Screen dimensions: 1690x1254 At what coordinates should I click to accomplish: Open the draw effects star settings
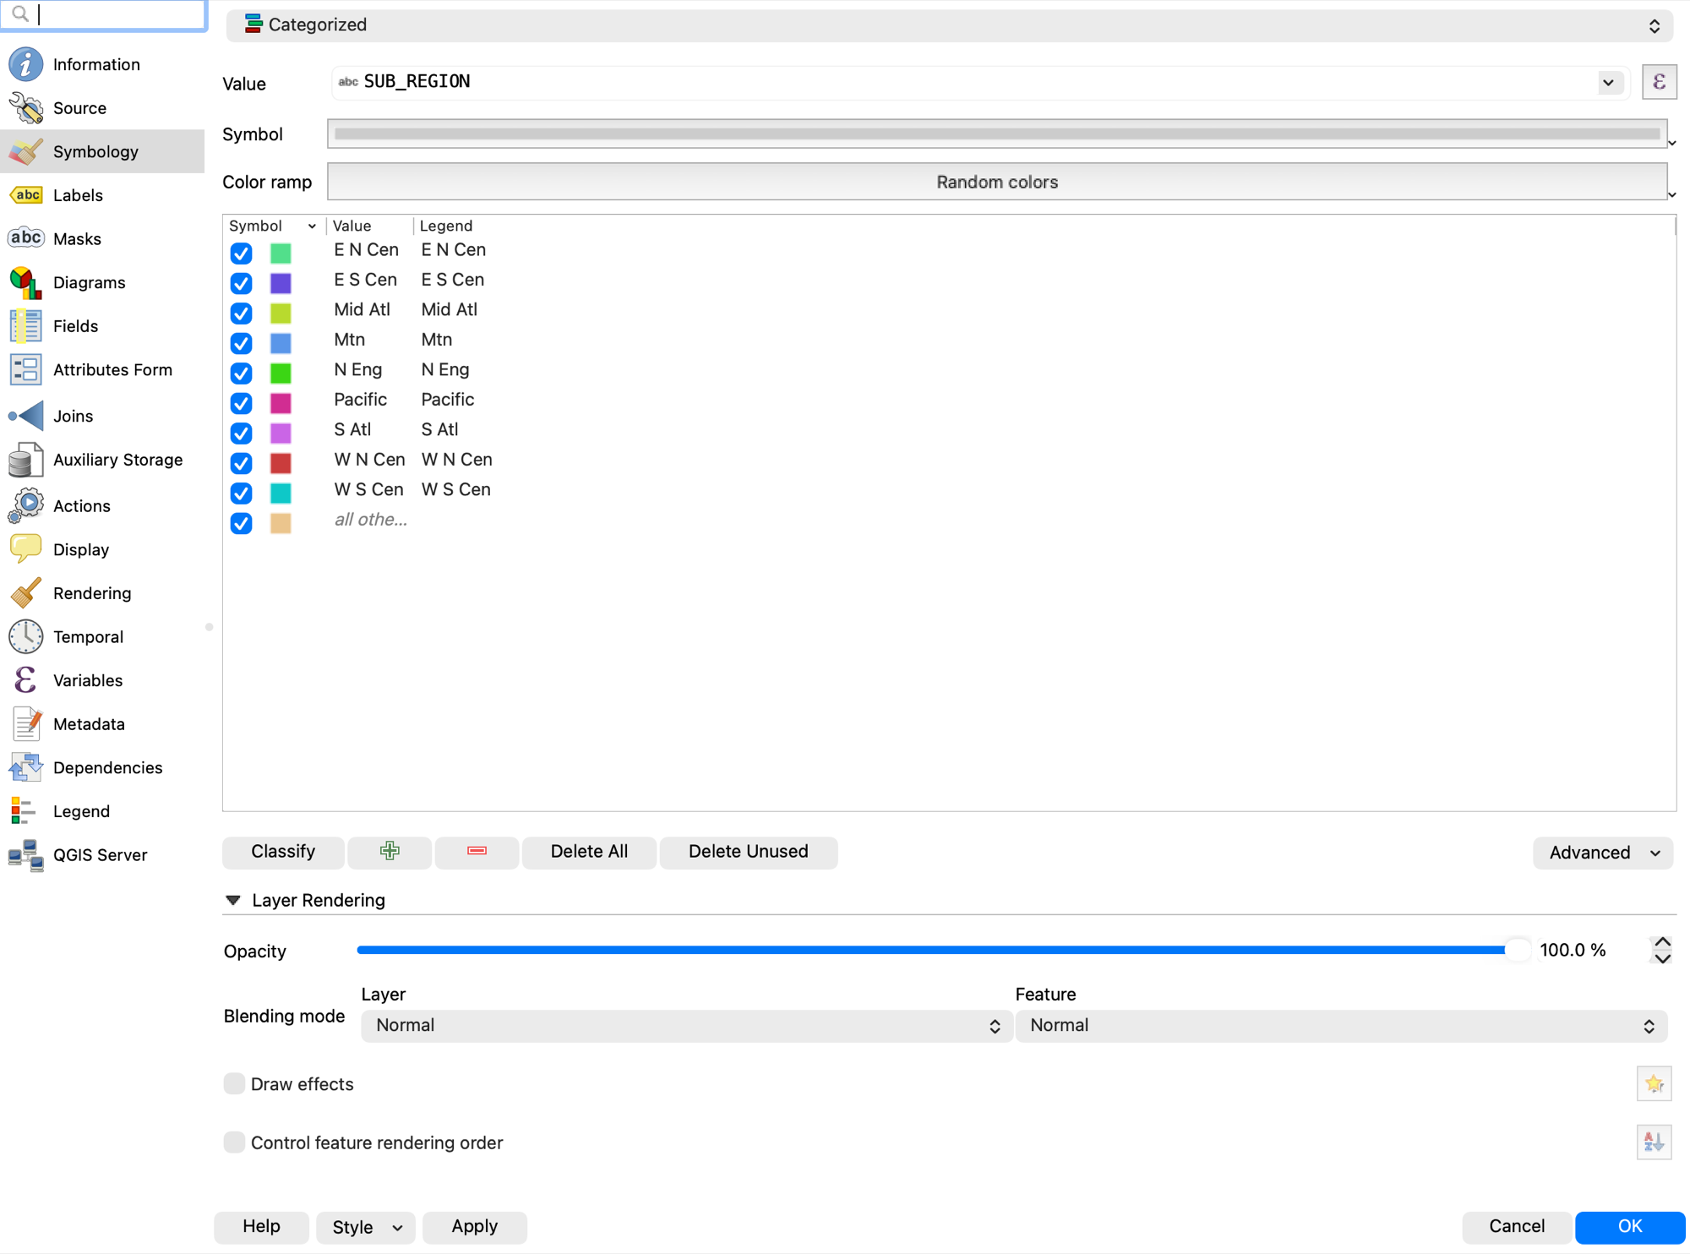click(1654, 1083)
